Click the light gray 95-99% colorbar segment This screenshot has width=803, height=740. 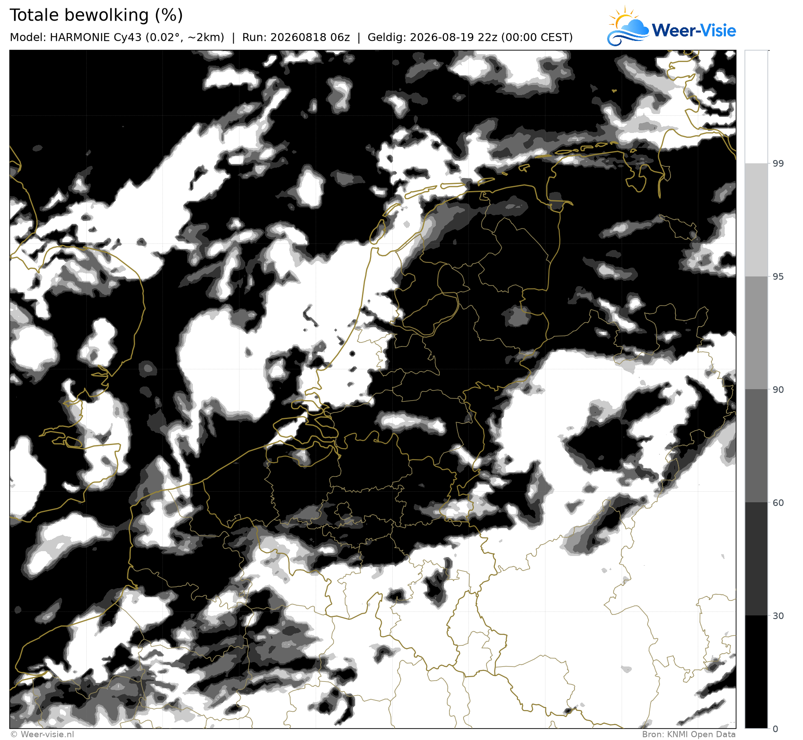pyautogui.click(x=756, y=220)
